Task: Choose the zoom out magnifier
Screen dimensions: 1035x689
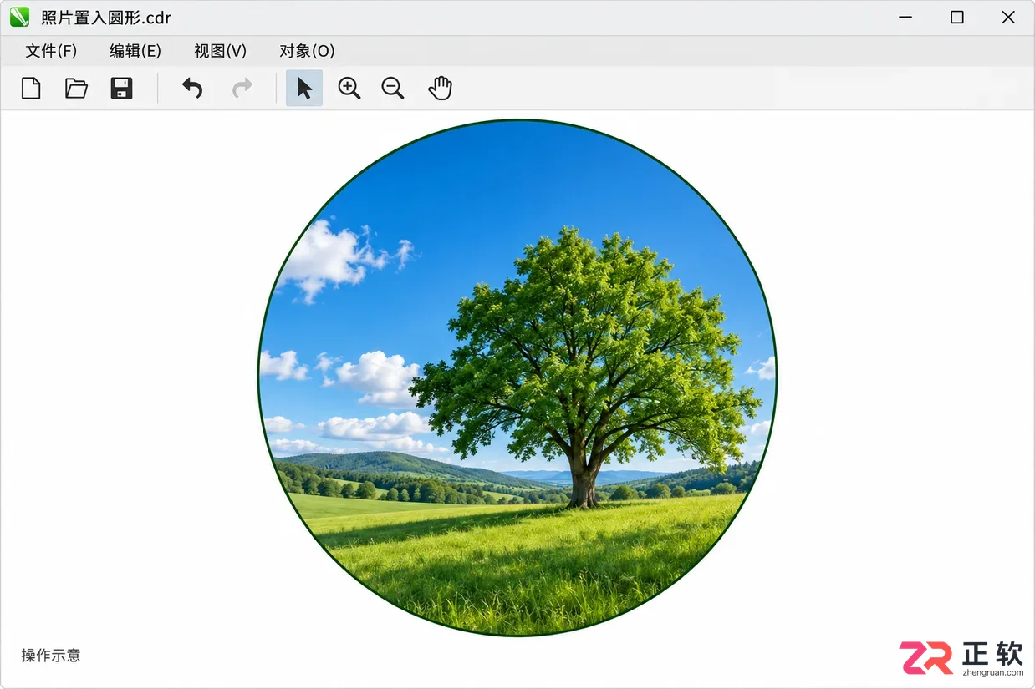Action: (392, 88)
